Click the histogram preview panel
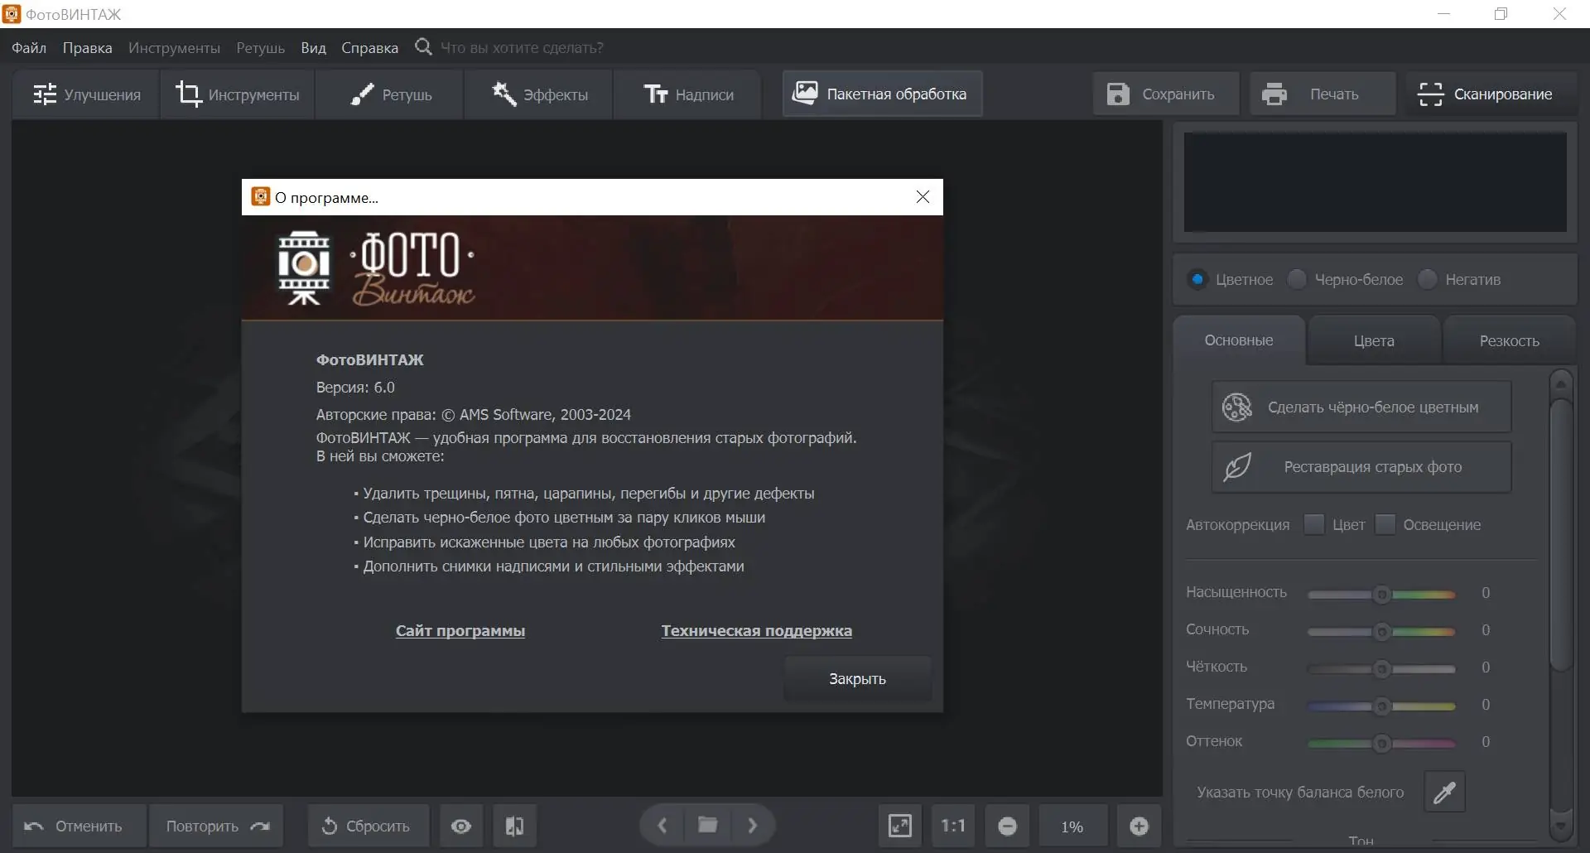 pos(1375,182)
